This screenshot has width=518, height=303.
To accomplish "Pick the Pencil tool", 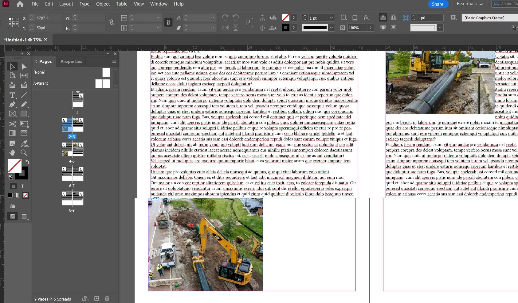I will tap(24, 105).
